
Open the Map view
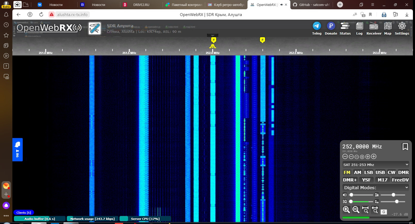388,28
